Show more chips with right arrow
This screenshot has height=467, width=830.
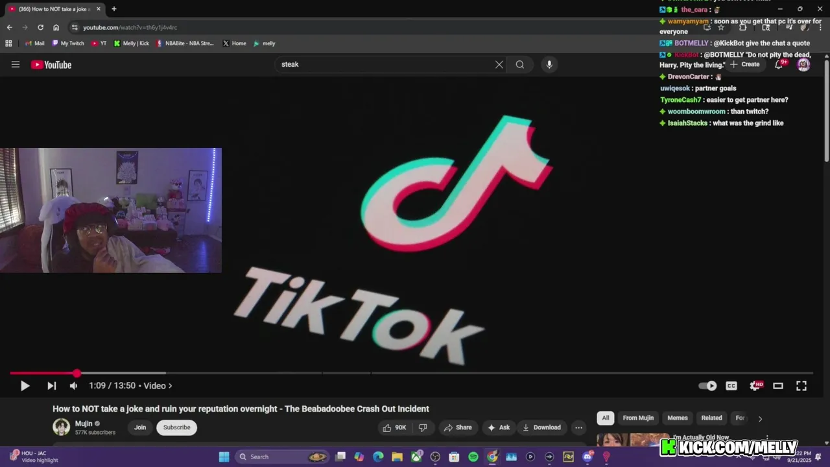760,418
